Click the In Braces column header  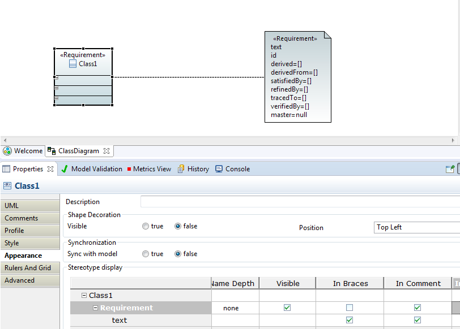(x=350, y=283)
